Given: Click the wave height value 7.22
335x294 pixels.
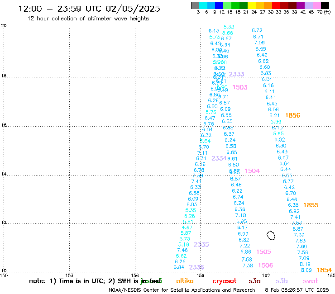Looking at the screenshot, I should (245, 246).
